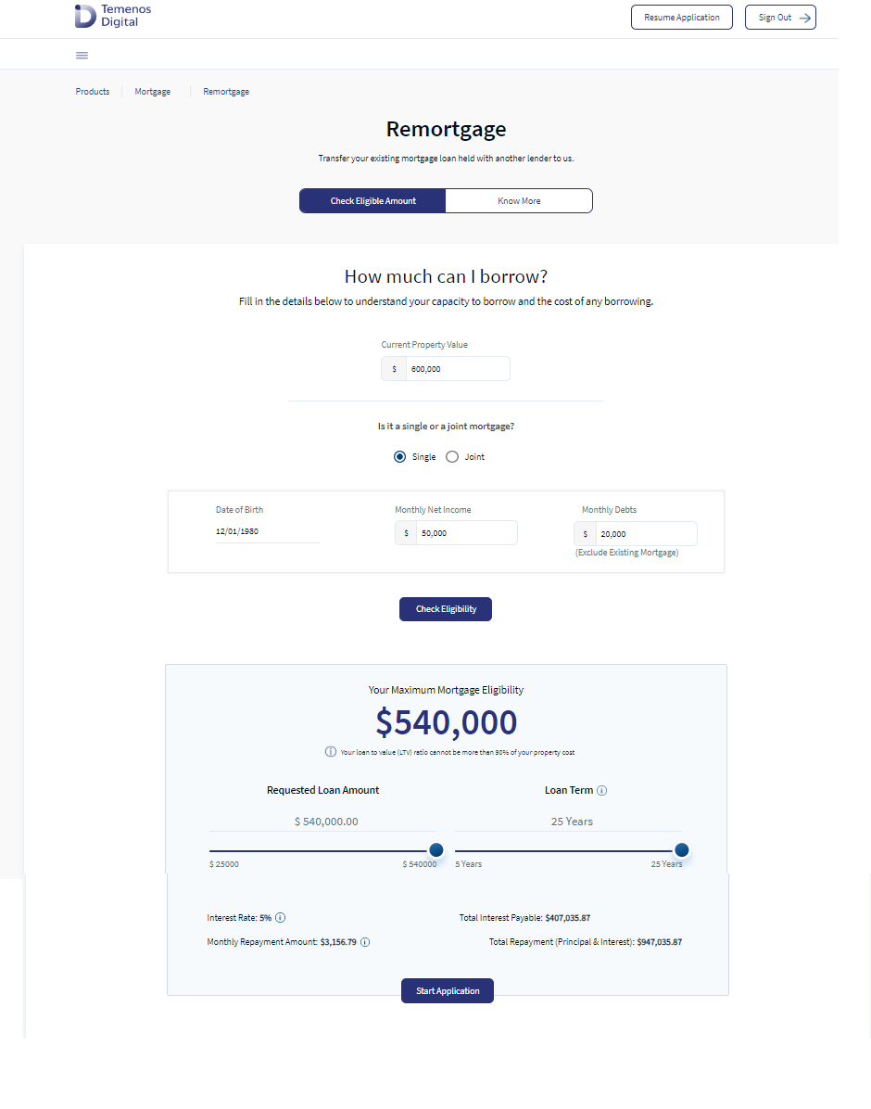Viewport: 871px width, 1109px height.
Task: Click the Loan Term info icon
Action: click(601, 791)
